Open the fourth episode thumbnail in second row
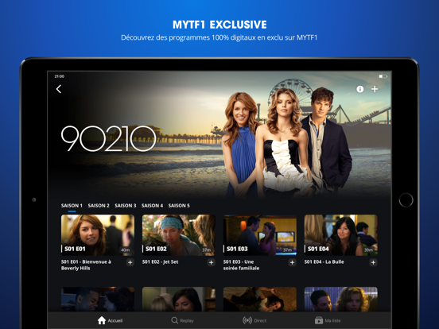Viewport: 439px width, 329px height. coord(340,299)
